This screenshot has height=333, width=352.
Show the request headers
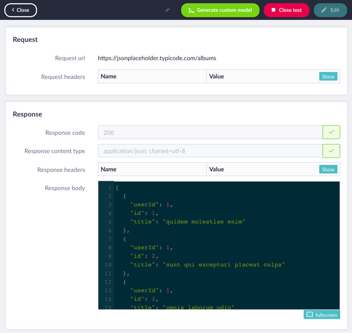(328, 77)
